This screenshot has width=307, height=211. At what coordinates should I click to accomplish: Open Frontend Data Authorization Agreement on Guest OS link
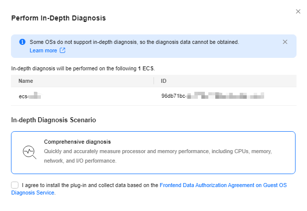pyautogui.click(x=223, y=185)
